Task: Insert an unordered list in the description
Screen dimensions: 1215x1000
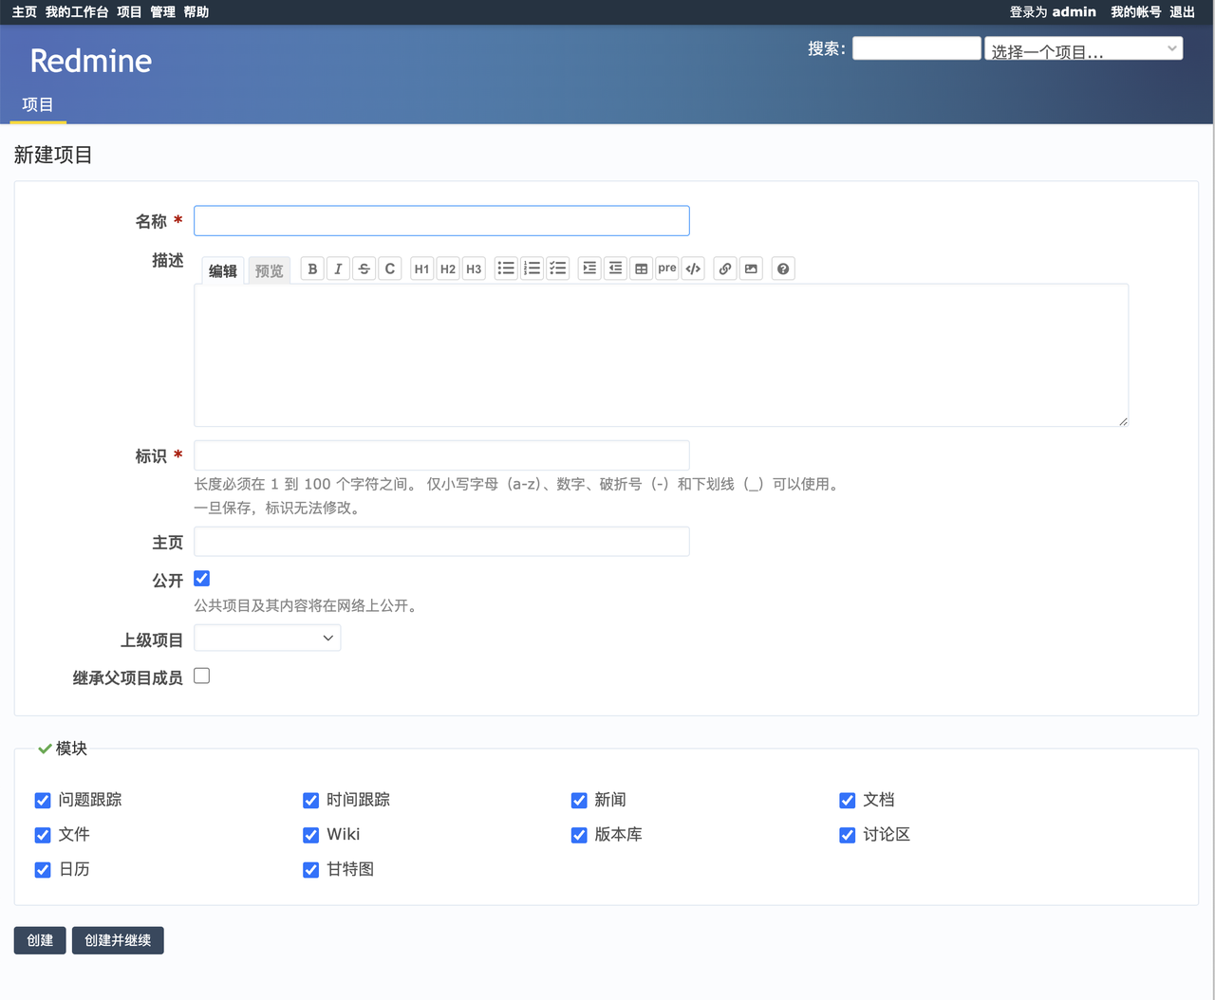Action: (x=505, y=269)
